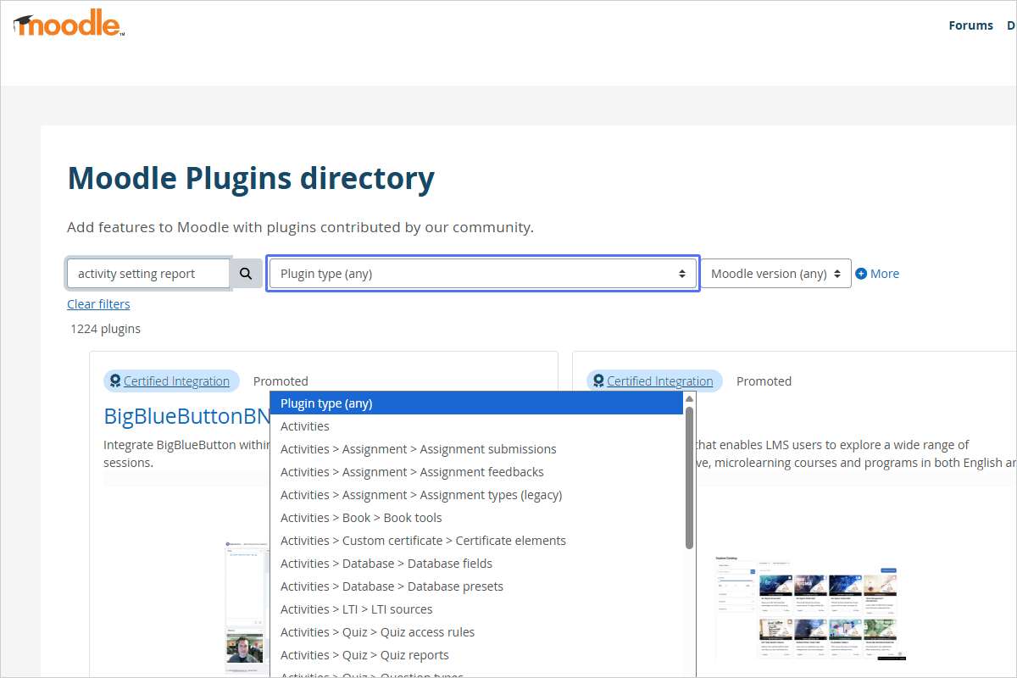This screenshot has width=1017, height=678.
Task: Click the Clear filters link
Action: pos(98,304)
